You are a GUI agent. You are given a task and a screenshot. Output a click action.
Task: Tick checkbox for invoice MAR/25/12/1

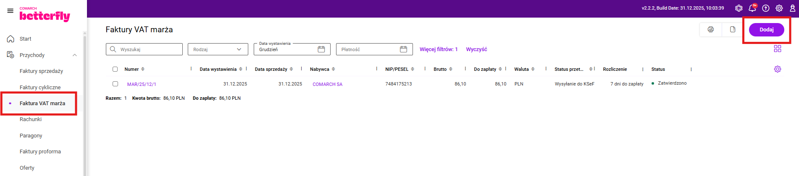115,84
